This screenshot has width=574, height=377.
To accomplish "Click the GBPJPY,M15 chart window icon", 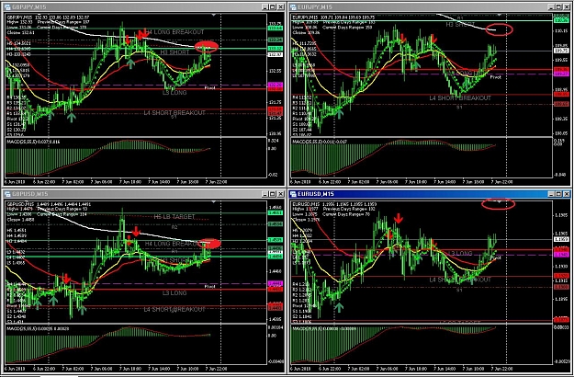I will click(7, 7).
